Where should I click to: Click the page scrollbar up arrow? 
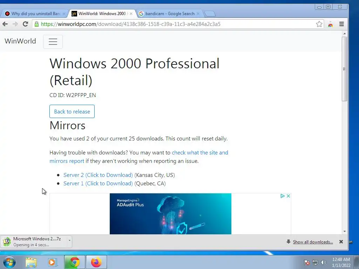[345, 34]
